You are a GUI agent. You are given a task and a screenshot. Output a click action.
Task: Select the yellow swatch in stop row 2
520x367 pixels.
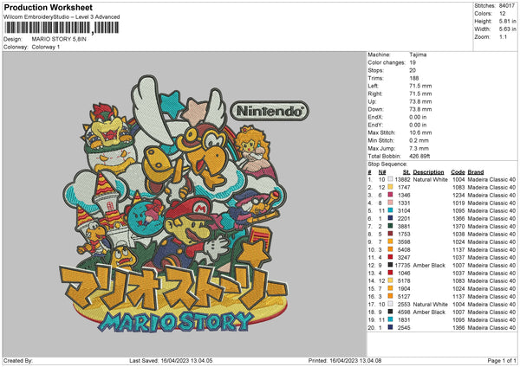[x=390, y=187]
